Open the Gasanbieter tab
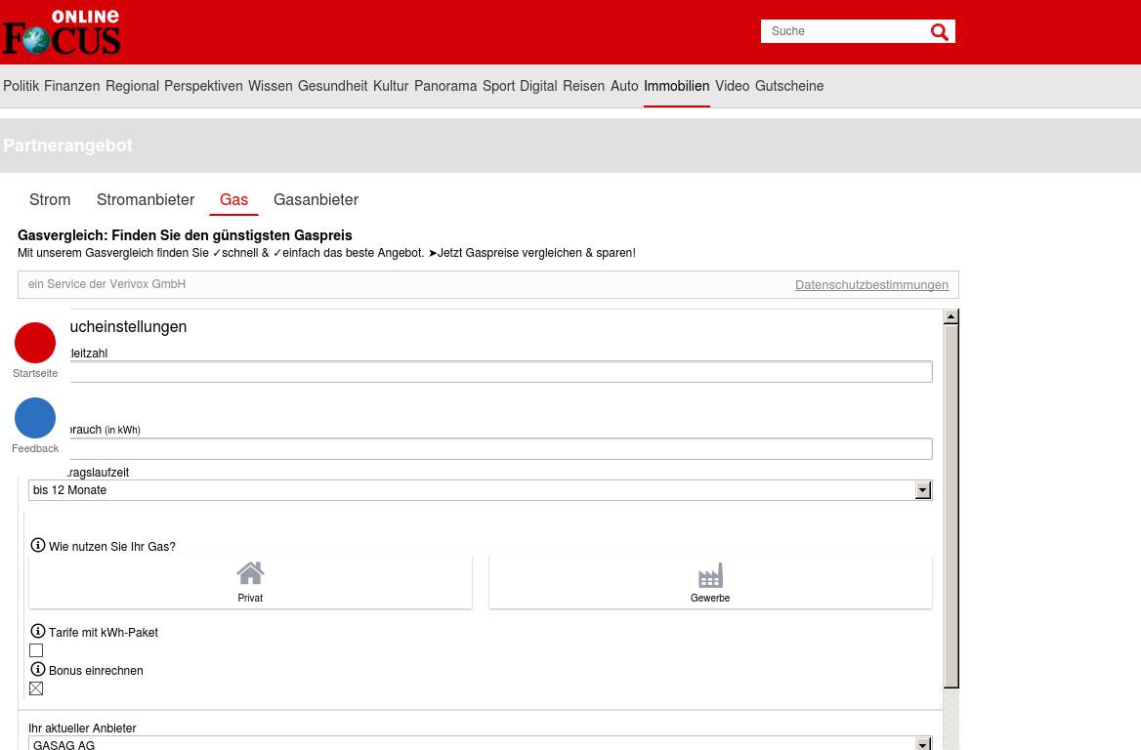The width and height of the screenshot is (1141, 750). (x=316, y=199)
